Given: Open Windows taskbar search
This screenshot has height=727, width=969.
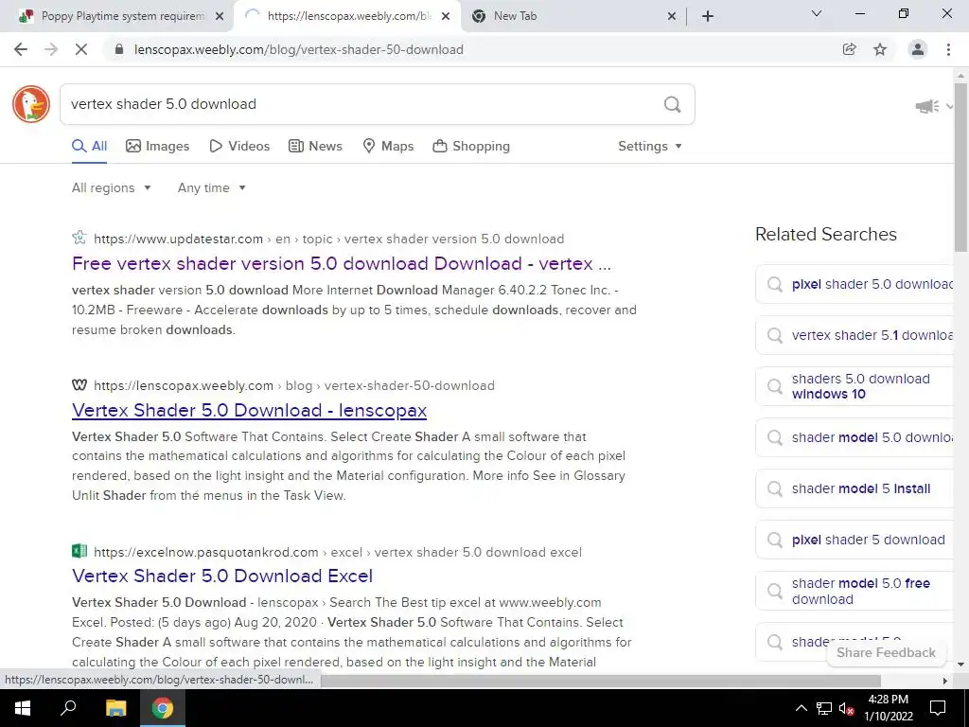Looking at the screenshot, I should pyautogui.click(x=68, y=708).
